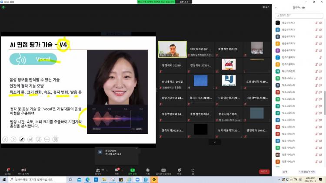Image resolution: width=326 pixels, height=183 pixels.
Task: Expand more video tiles with down chevron
Action: 214,142
